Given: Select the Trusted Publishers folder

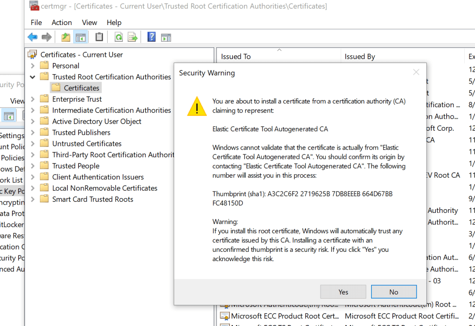Looking at the screenshot, I should (x=81, y=133).
